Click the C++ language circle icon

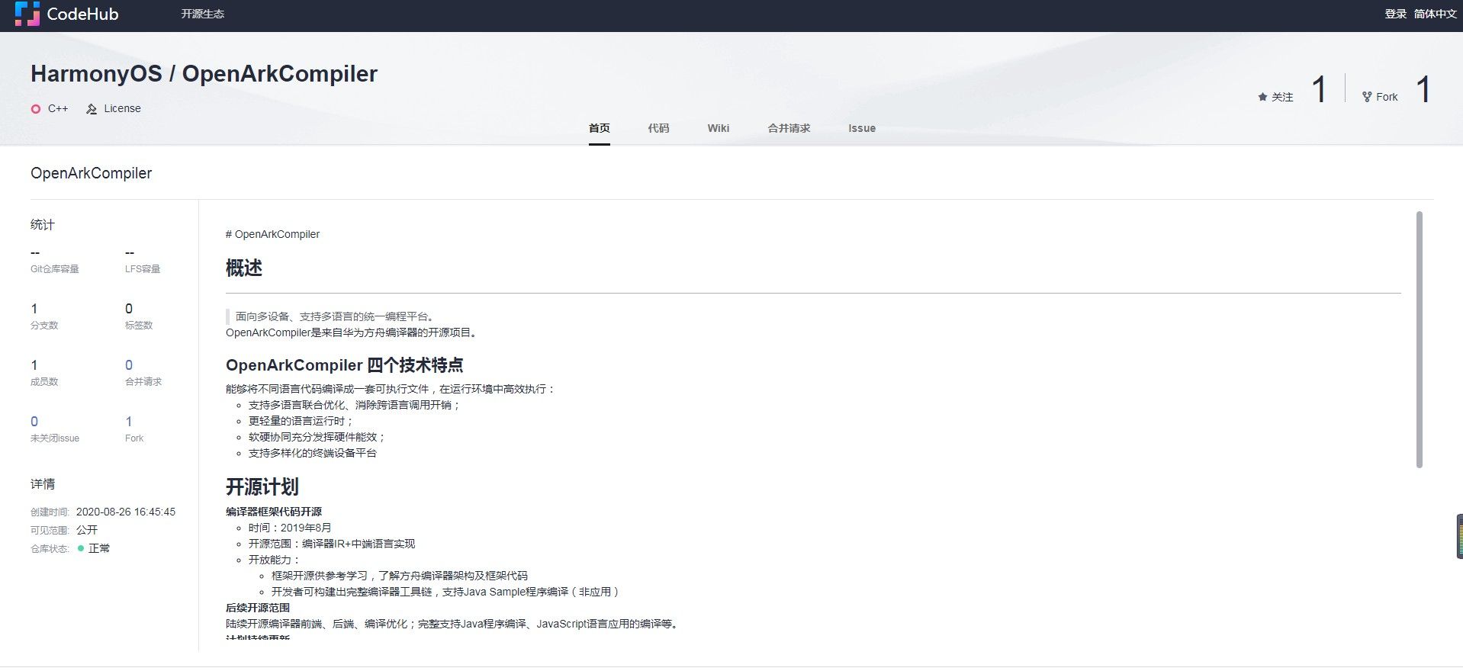point(35,109)
